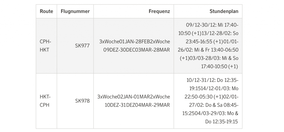
Task: Click the final SK978 line "Do 12:35-19:15"
Action: pyautogui.click(x=222, y=122)
